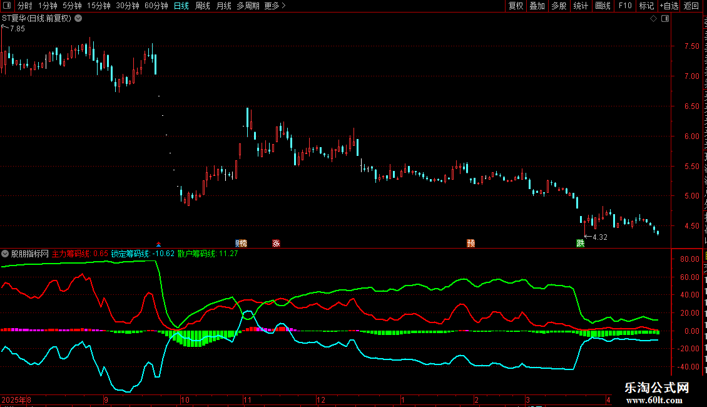Click the 7.85 high price label

tap(17, 29)
